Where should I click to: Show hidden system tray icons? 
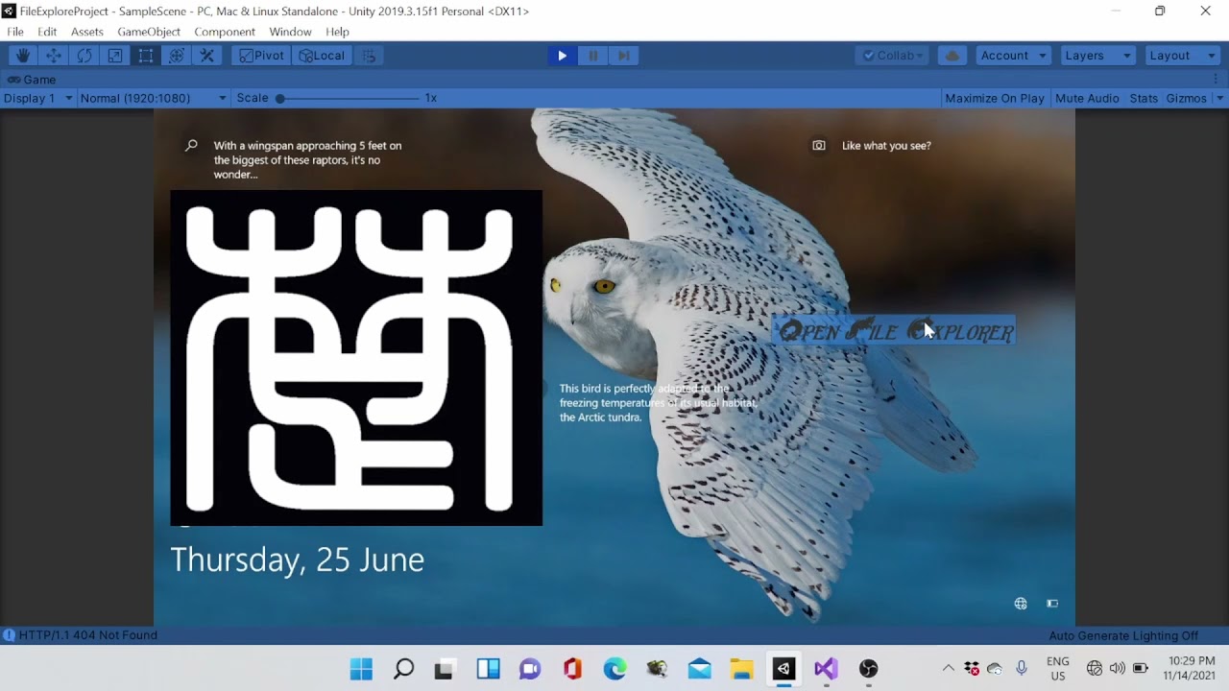[948, 669]
